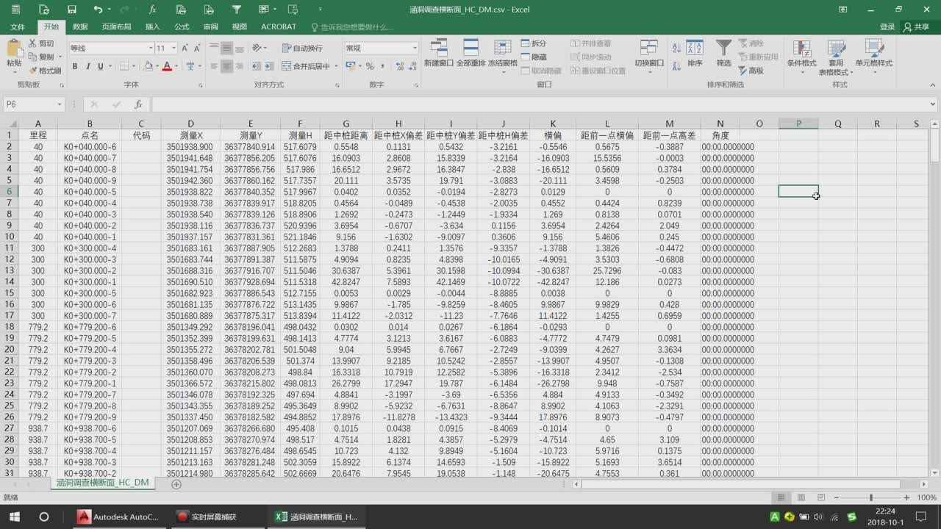Image resolution: width=941 pixels, height=529 pixels.
Task: Apply percent style
Action: click(370, 66)
